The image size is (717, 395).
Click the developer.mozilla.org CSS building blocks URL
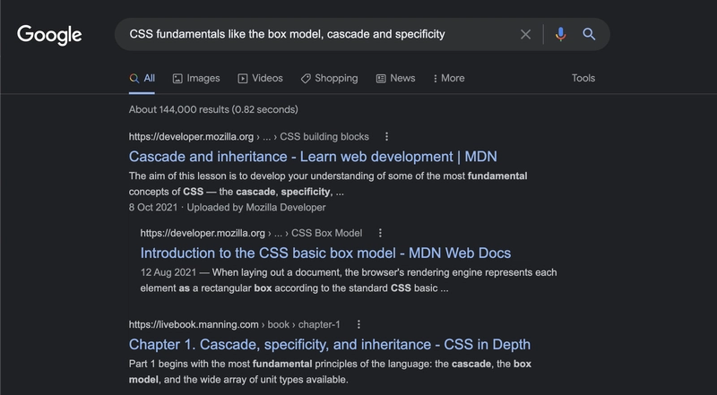coord(249,137)
